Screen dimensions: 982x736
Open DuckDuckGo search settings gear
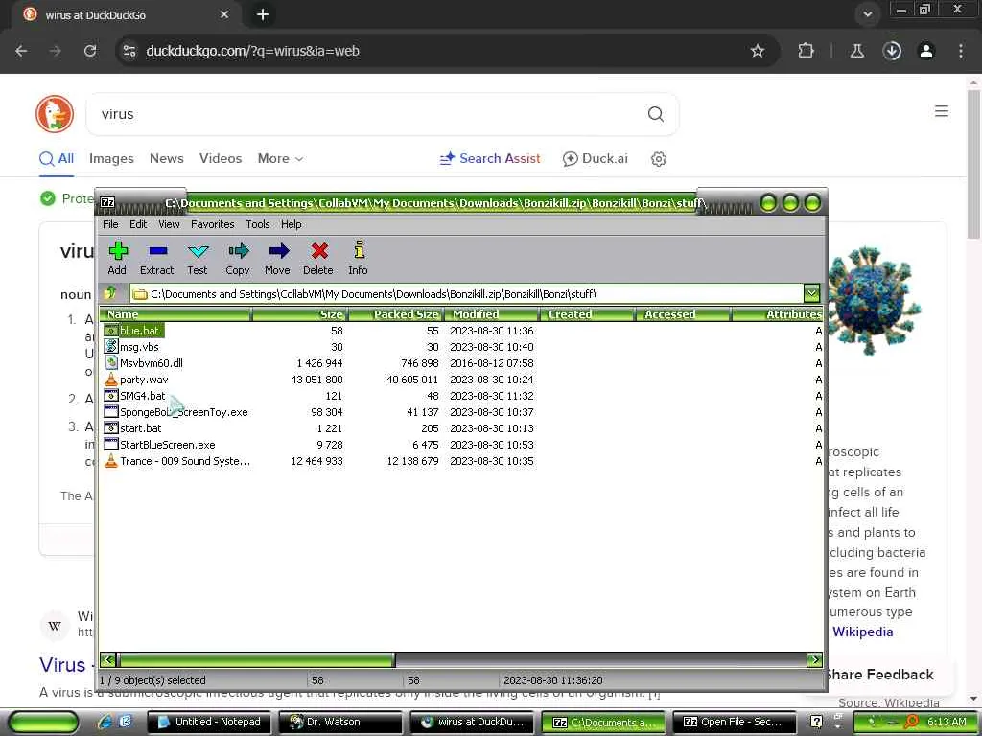[658, 159]
